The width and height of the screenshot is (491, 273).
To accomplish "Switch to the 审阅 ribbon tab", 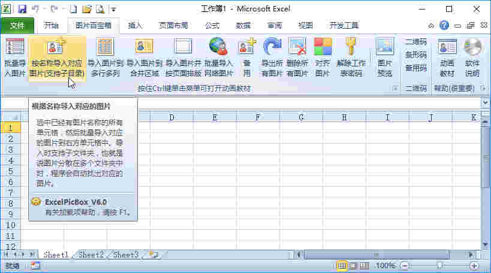I will click(x=275, y=25).
